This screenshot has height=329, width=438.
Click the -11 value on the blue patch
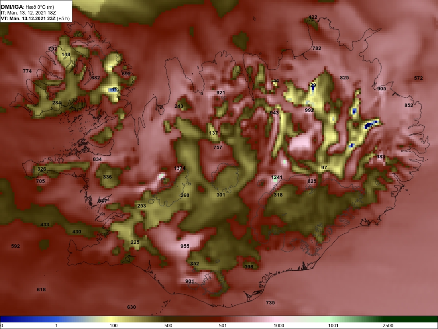pos(113,90)
